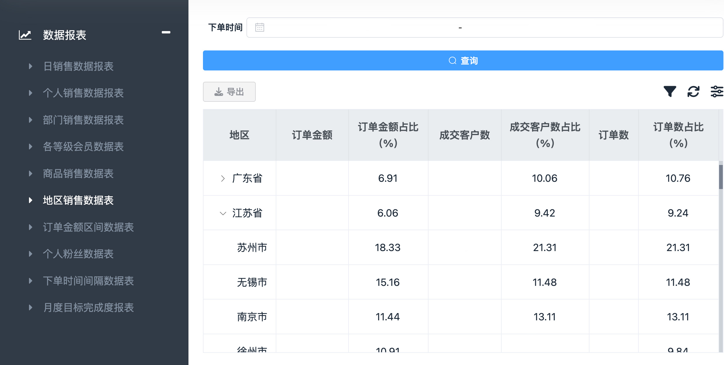This screenshot has height=365, width=724.
Task: Click the arrow icon beside 商品销售数据表
Action: click(x=30, y=174)
